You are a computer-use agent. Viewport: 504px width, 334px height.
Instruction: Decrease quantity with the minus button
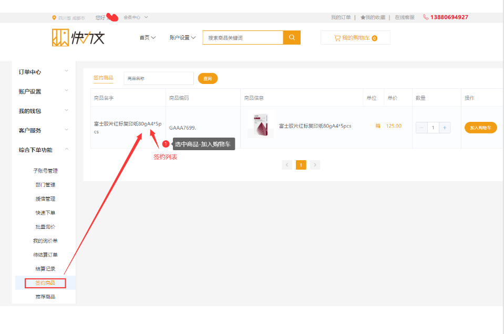[x=421, y=128]
